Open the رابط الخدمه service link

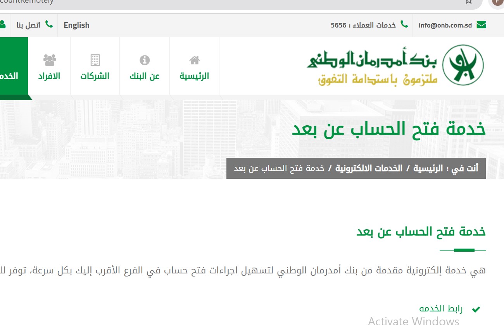[x=441, y=309]
